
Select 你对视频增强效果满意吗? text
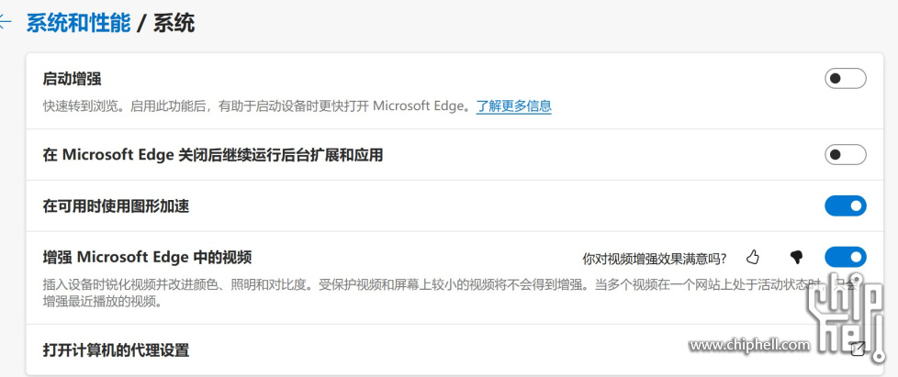655,259
